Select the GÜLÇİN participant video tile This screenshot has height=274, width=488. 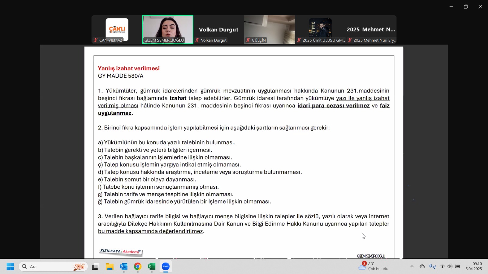(269, 30)
